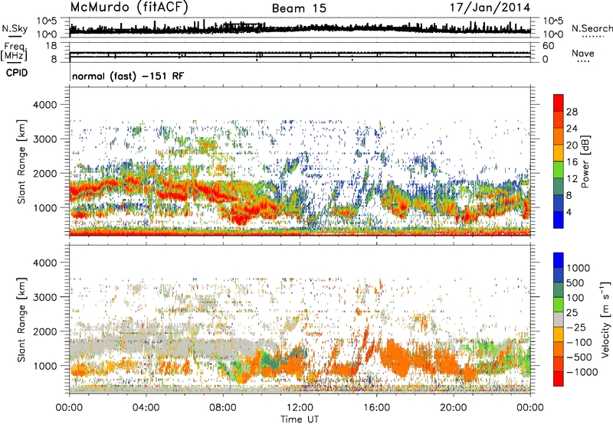Pick the light green 12–16 dB Power bar segment

(x=559, y=170)
